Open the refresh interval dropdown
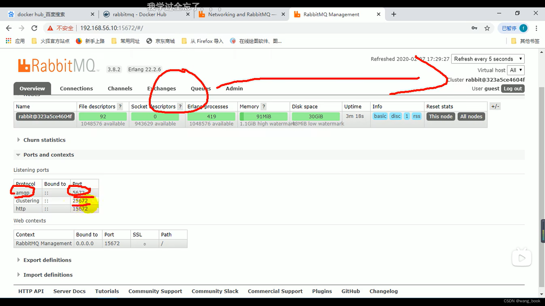Viewport: 545px width, 306px height. (488, 59)
